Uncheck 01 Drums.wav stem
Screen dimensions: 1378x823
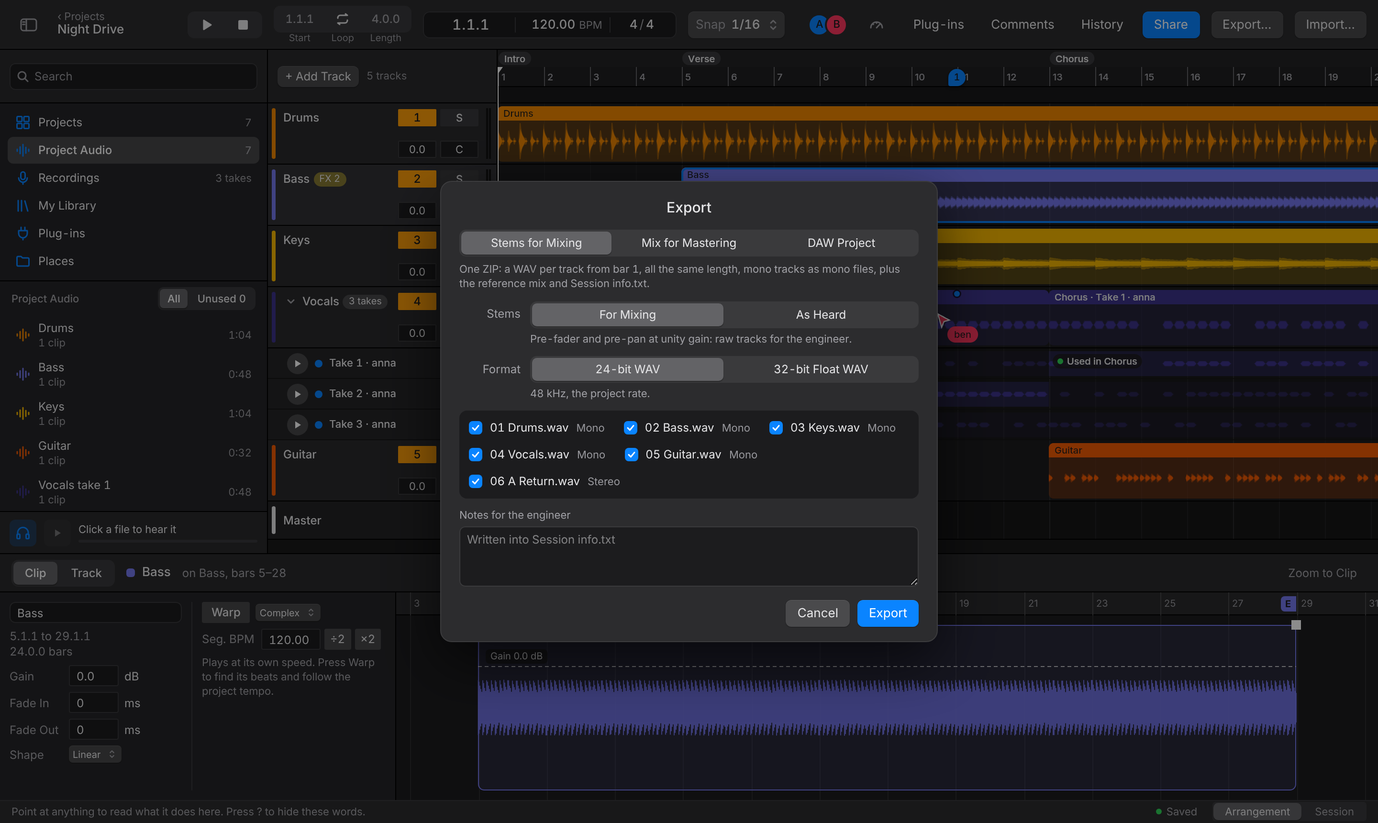click(x=475, y=428)
